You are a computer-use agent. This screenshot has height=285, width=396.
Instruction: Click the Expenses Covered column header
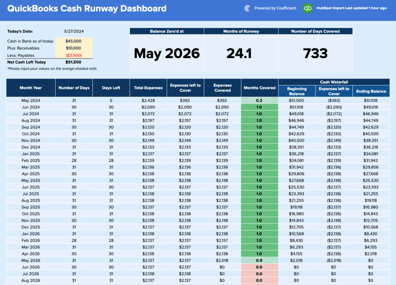click(222, 88)
